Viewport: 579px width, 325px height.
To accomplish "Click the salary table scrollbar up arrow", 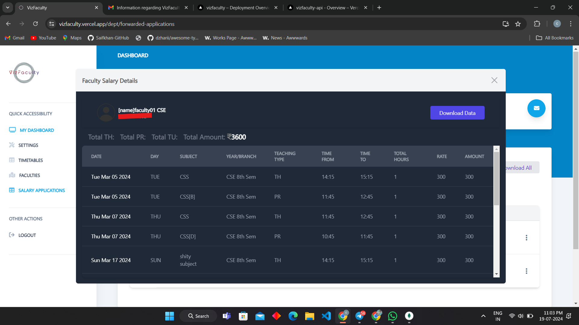I will [x=496, y=149].
